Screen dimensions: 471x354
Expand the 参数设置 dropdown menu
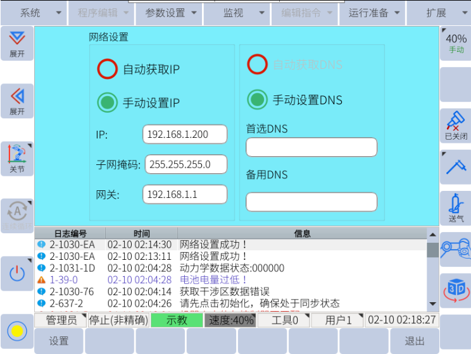pyautogui.click(x=171, y=13)
